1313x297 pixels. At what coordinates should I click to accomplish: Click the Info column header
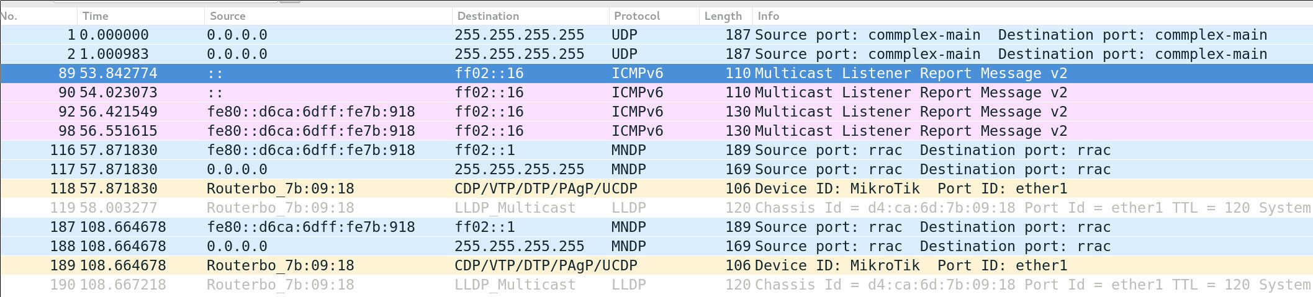tap(1032, 16)
